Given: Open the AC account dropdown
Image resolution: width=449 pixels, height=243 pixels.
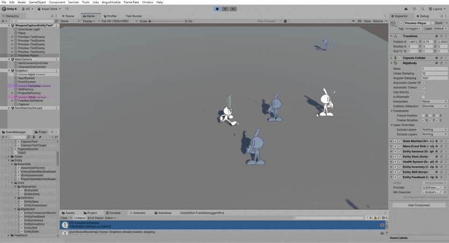Looking at the screenshot, I should (x=28, y=9).
